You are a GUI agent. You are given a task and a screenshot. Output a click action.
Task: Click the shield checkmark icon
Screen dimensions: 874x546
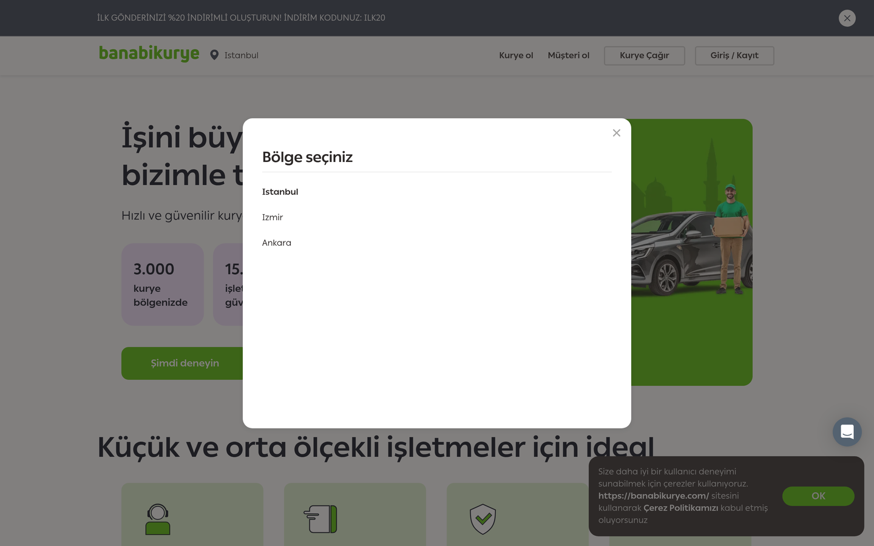click(x=483, y=519)
